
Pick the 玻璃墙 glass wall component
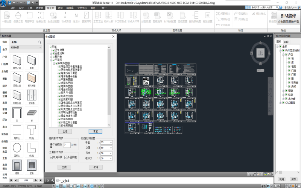pos(32,97)
